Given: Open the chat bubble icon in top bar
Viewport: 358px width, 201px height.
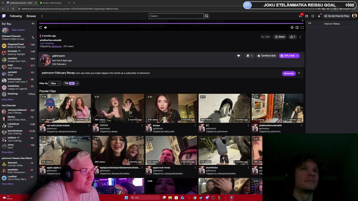Looking at the screenshot, I should (x=313, y=16).
